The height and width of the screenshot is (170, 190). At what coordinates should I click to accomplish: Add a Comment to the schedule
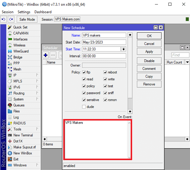(149, 69)
